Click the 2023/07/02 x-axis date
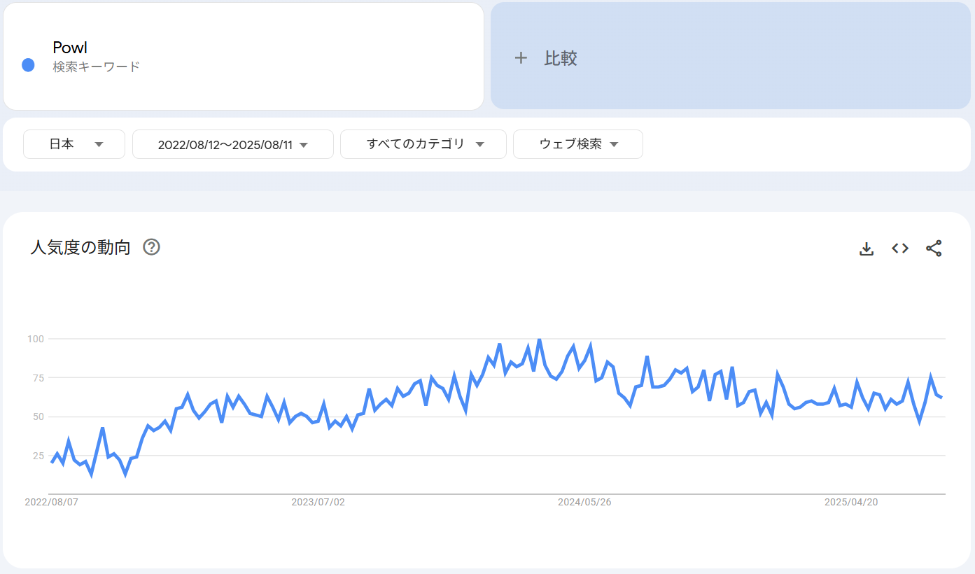 click(318, 503)
